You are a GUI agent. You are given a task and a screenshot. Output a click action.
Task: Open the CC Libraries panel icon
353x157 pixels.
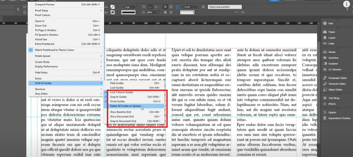click(x=325, y=69)
